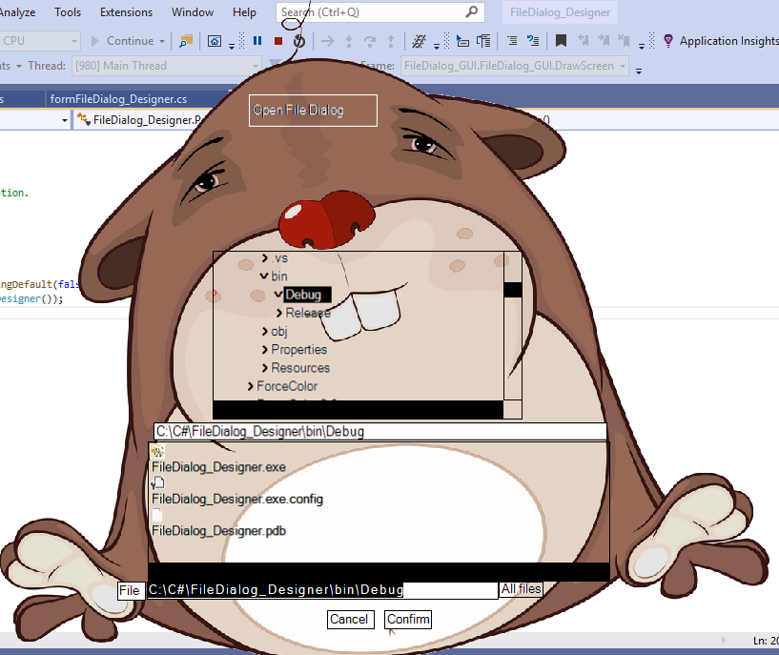Viewport: 779px width, 655px height.
Task: Select FileDialog_Designer.pdb in the file list
Action: coord(218,531)
